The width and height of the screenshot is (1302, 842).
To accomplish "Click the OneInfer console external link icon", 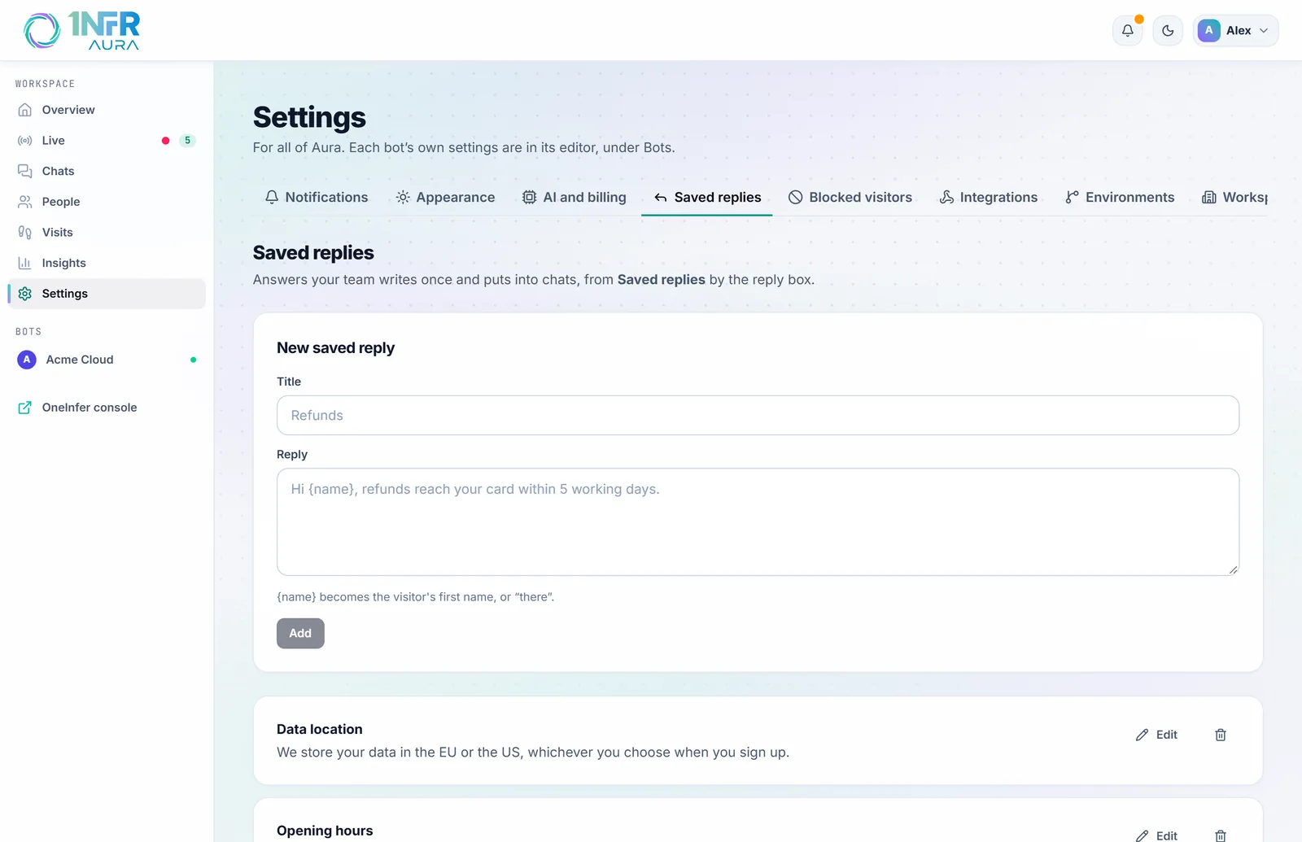I will point(25,408).
